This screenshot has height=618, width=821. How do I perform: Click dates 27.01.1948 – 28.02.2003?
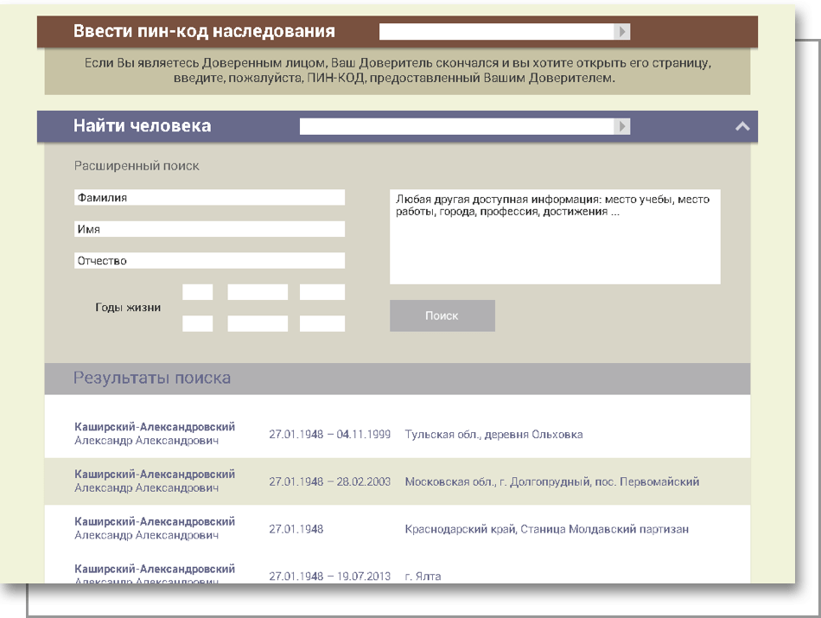coord(330,481)
